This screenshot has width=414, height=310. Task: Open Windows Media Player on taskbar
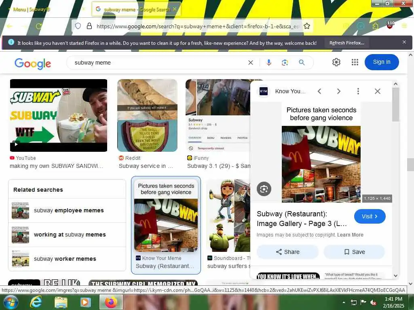pos(85,302)
